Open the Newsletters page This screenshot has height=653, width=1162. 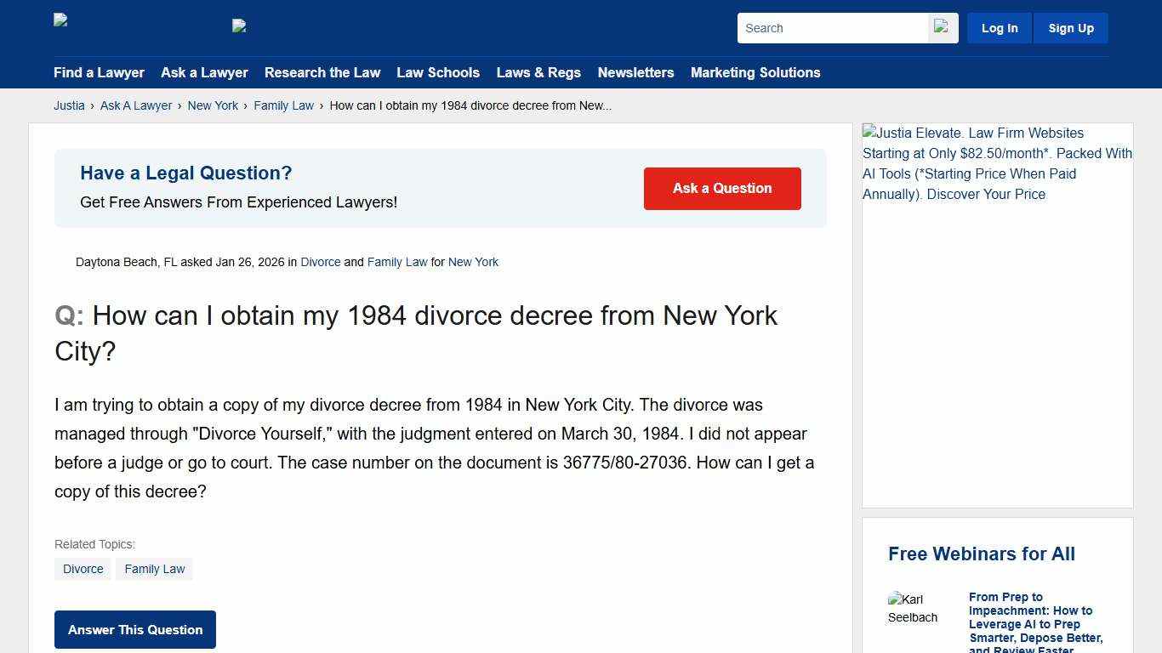[x=635, y=73]
